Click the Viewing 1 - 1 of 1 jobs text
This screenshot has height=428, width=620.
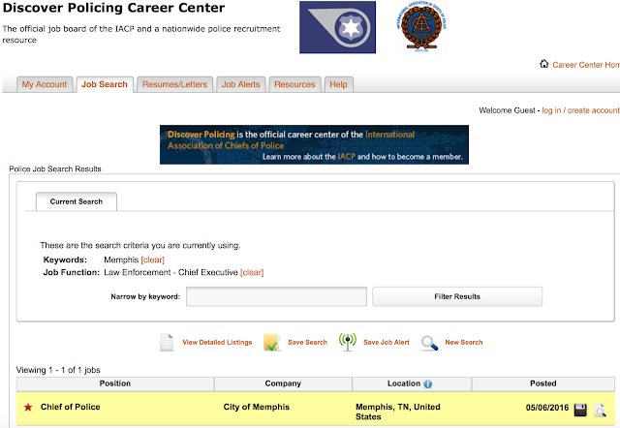58,370
